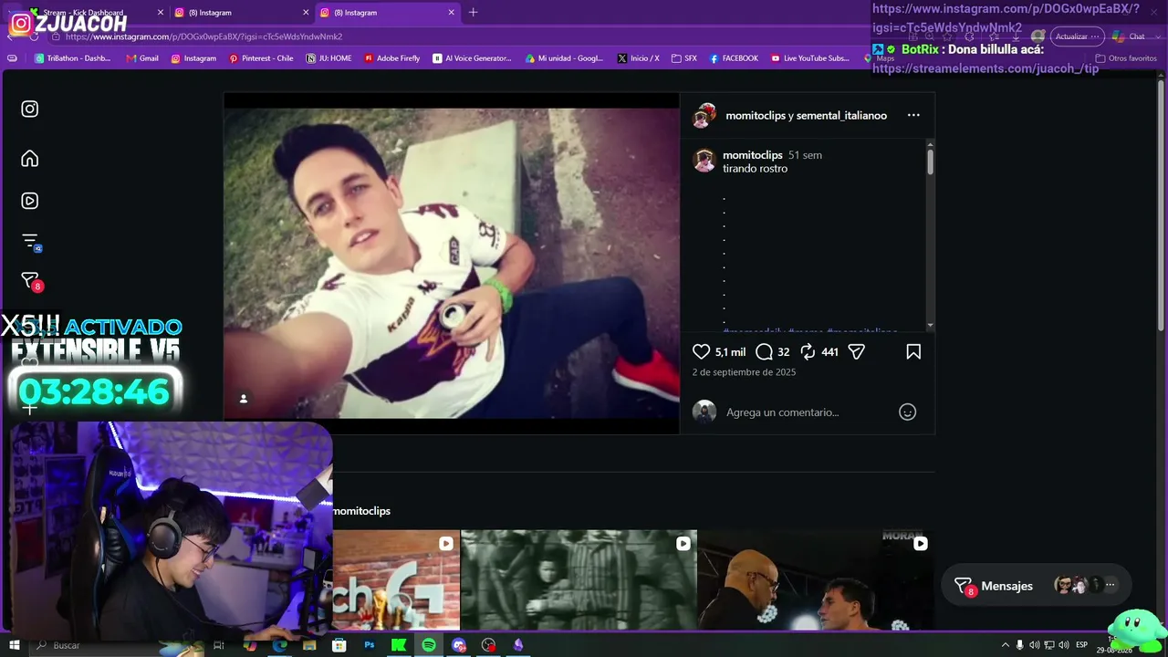Screen dimensions: 1168x657
Task: Open the Mi unidad Google Drive bookmark
Action: [564, 58]
